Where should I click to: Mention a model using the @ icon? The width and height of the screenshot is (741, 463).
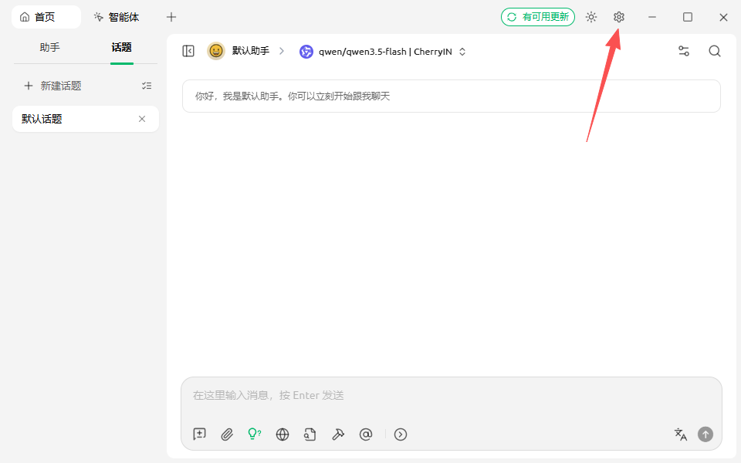click(366, 434)
